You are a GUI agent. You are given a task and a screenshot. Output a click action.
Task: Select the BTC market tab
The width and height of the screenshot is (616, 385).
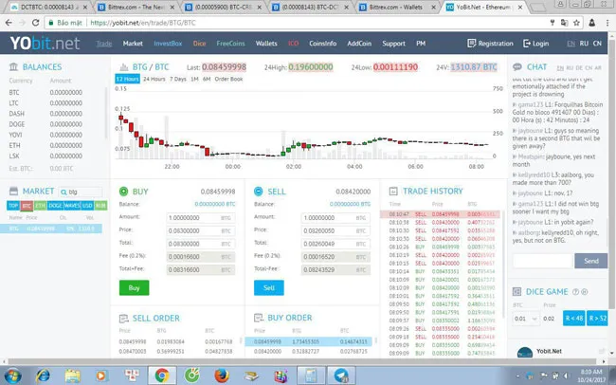click(27, 205)
